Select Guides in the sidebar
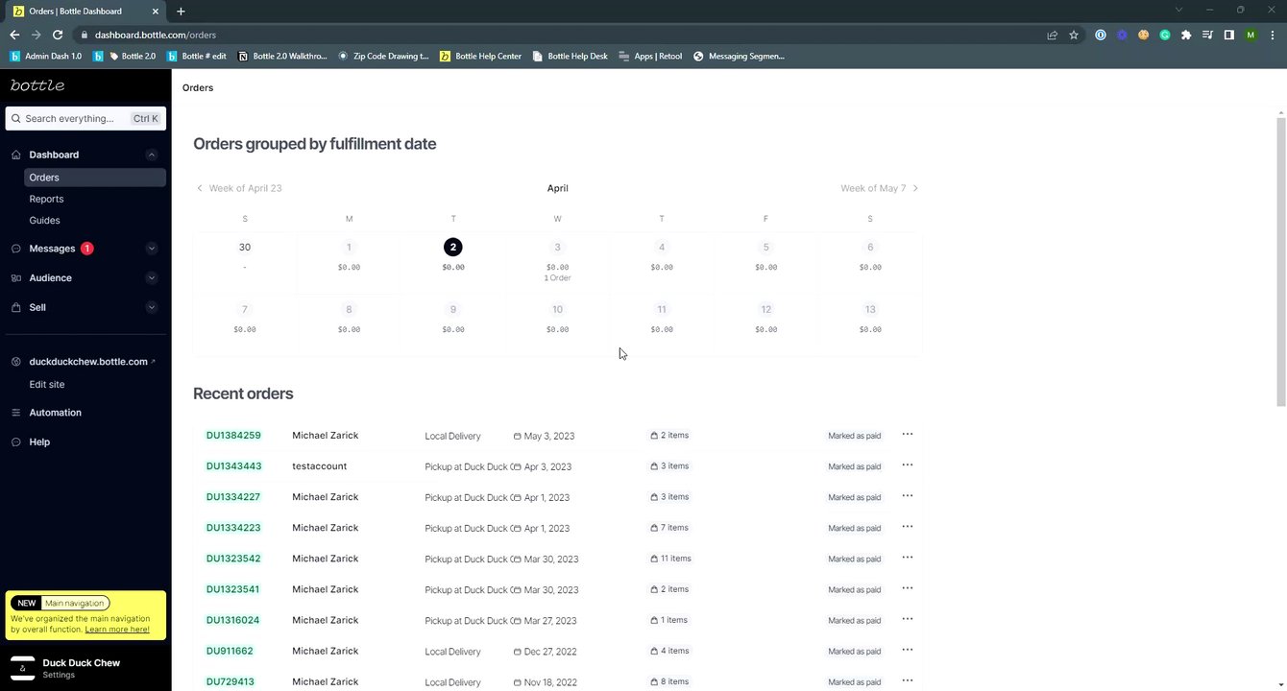 tap(44, 220)
